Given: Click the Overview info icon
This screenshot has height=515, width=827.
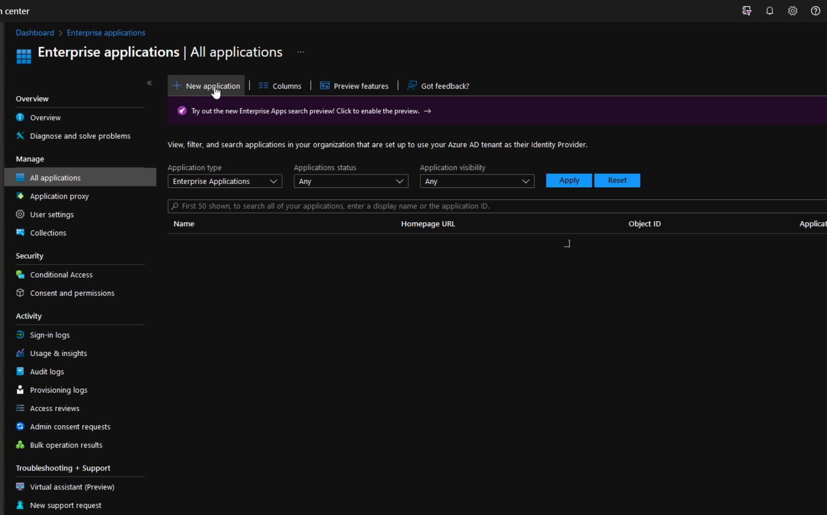Looking at the screenshot, I should click(x=20, y=117).
